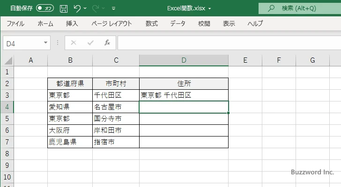Image resolution: width=341 pixels, height=187 pixels.
Task: Switch to the 挿入 tab
Action: click(72, 23)
